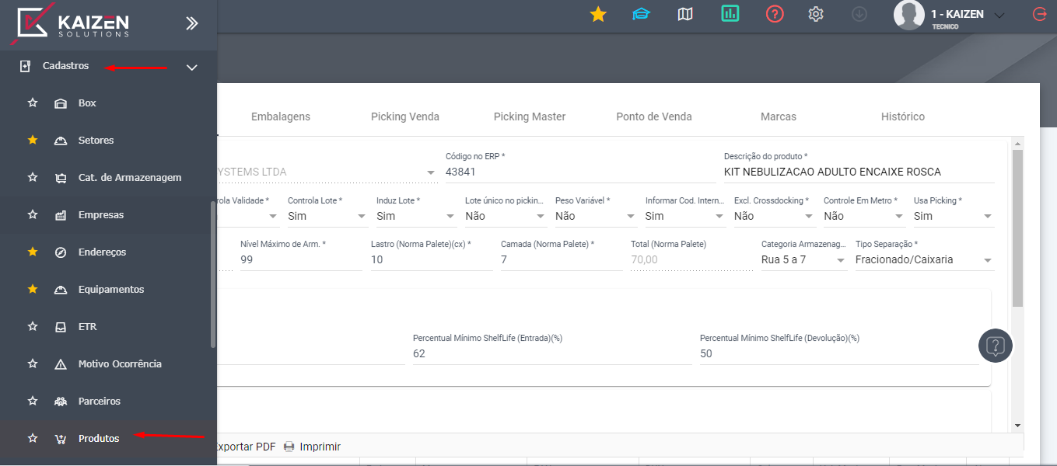Click the 1 - KAIZEN user name

(x=957, y=14)
